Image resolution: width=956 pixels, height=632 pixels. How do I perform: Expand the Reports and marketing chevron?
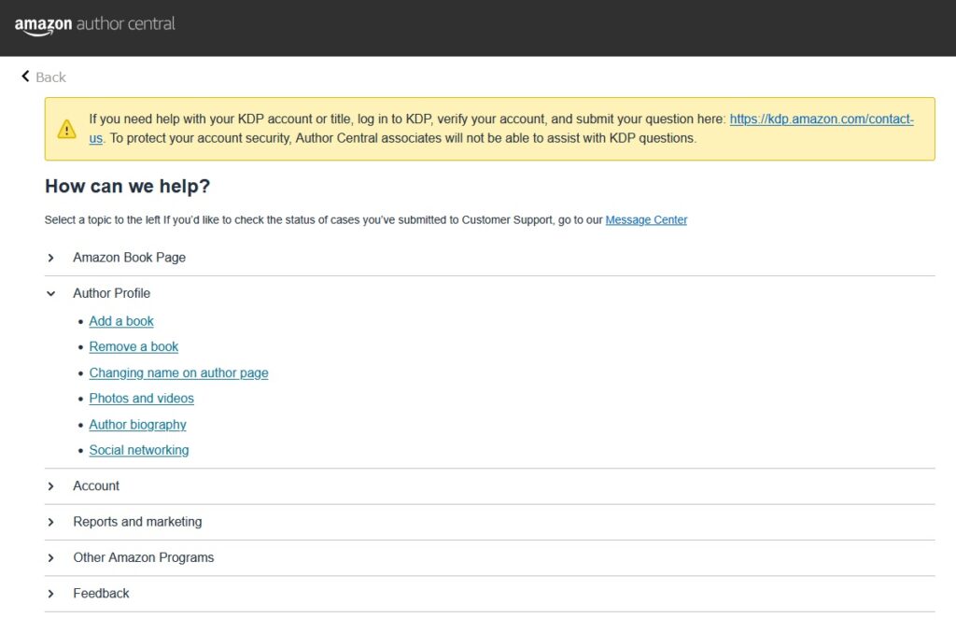(x=51, y=522)
